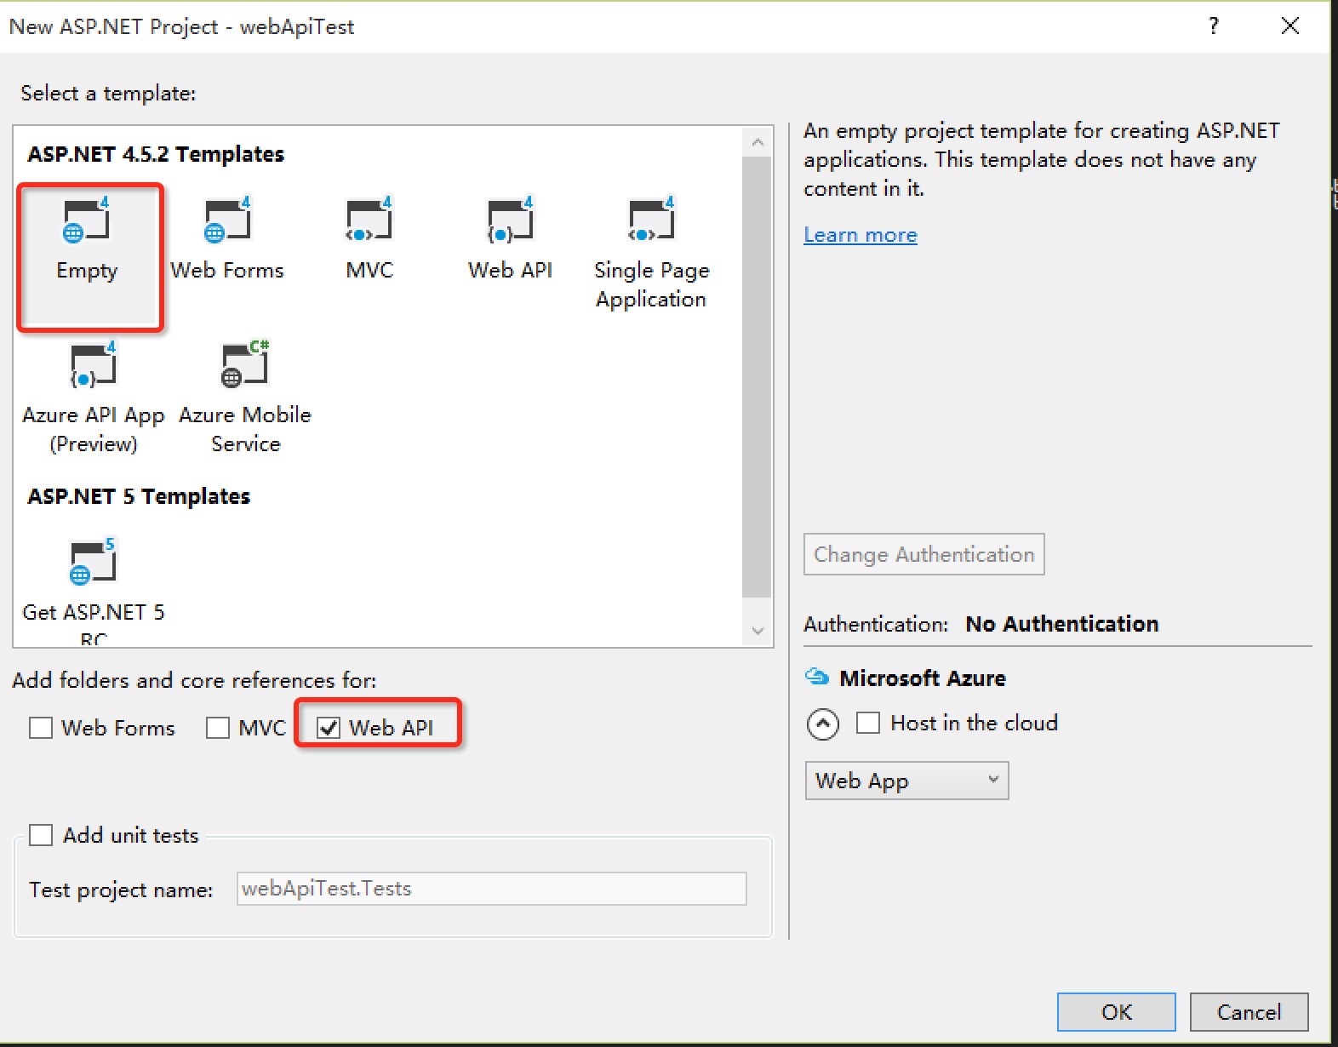Pick Azure Mobile Service template icon
The image size is (1338, 1047).
coord(245,364)
